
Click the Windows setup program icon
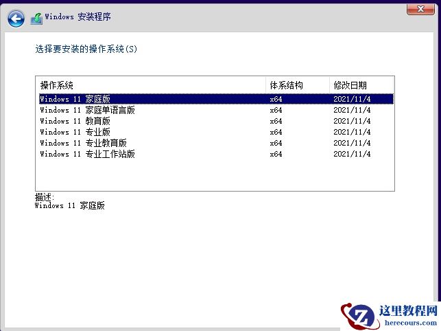click(37, 19)
